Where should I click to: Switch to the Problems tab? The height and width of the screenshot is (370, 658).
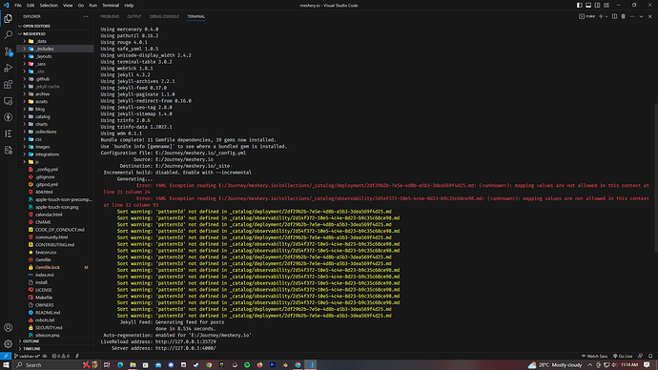(x=110, y=16)
